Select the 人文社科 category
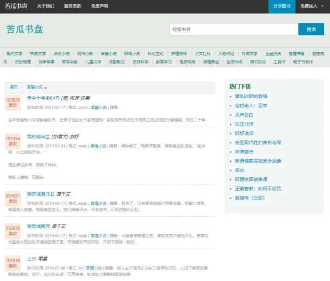This screenshot has width=330, height=281. pyautogui.click(x=203, y=54)
